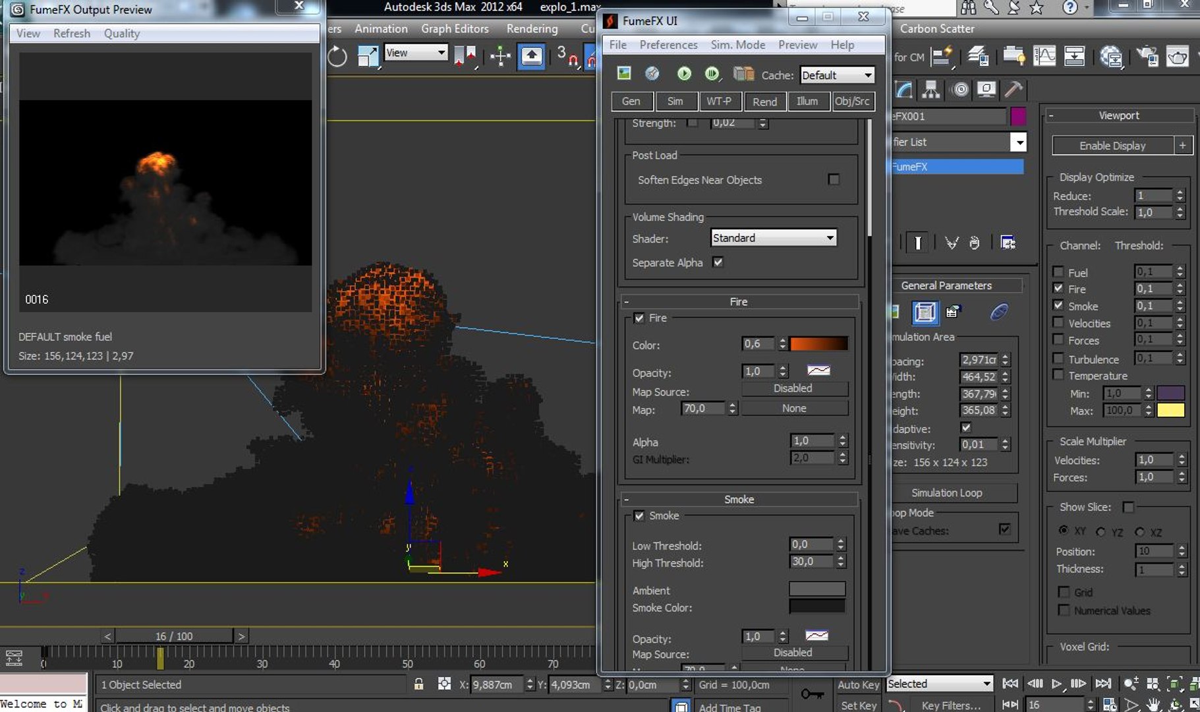The height and width of the screenshot is (712, 1200).
Task: Enable the Velocities channel checkbox
Action: [x=1058, y=322]
